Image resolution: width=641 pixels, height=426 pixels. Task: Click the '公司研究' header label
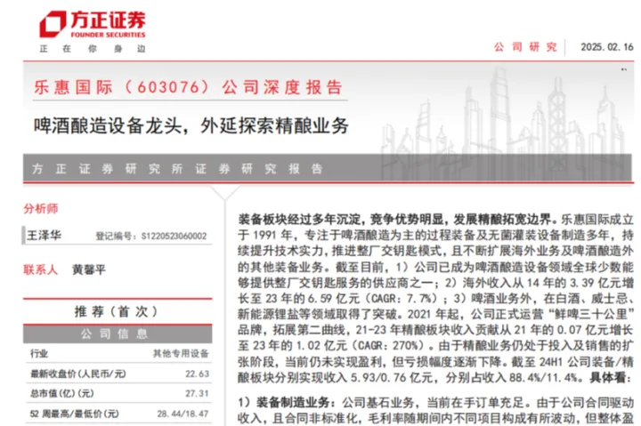pos(525,47)
